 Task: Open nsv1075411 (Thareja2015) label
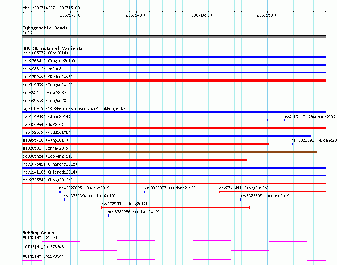click(x=50, y=164)
